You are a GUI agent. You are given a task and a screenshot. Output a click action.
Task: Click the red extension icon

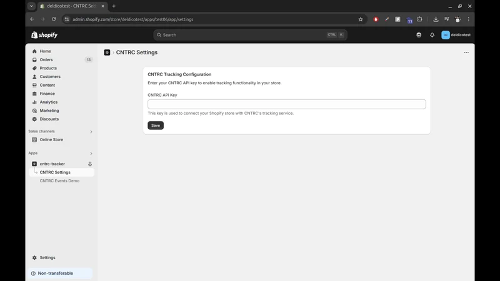point(376,19)
